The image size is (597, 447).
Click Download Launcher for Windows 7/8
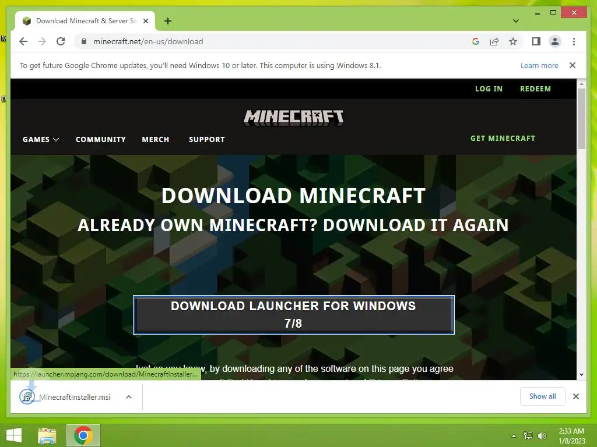point(294,315)
